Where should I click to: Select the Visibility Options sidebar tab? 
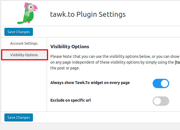click(x=24, y=55)
